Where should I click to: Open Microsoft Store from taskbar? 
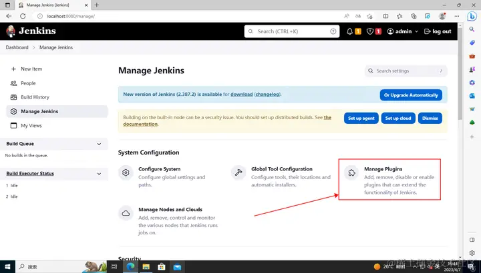point(162,267)
